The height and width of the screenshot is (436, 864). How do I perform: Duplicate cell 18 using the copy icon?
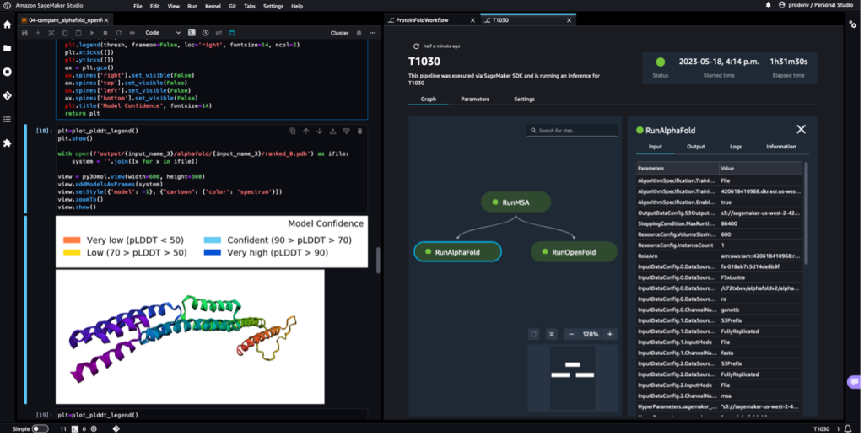coord(293,131)
